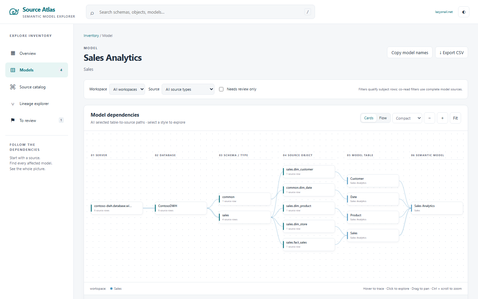The image size is (478, 299).
Task: Switch to the Flow view tab
Action: (x=383, y=118)
